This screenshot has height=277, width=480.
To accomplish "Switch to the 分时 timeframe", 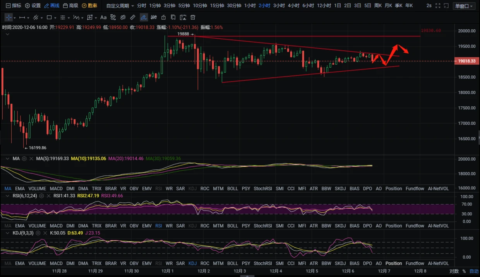I will point(142,6).
